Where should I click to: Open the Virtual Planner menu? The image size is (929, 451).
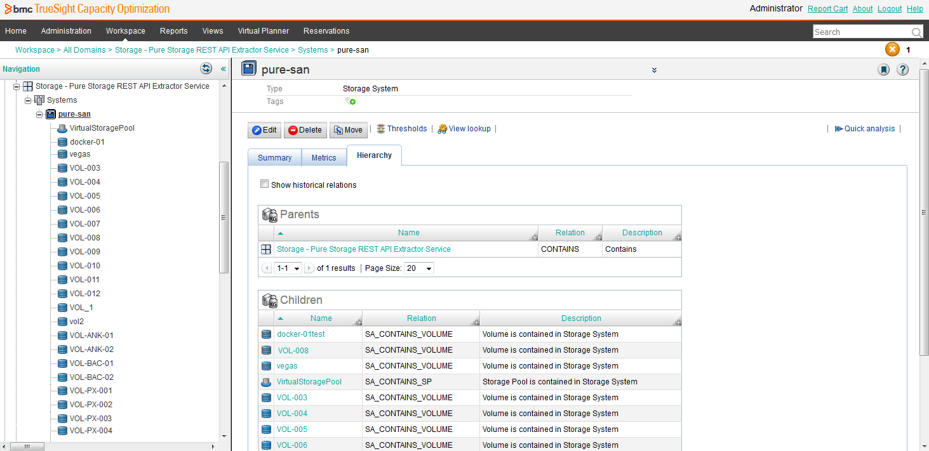(x=264, y=31)
